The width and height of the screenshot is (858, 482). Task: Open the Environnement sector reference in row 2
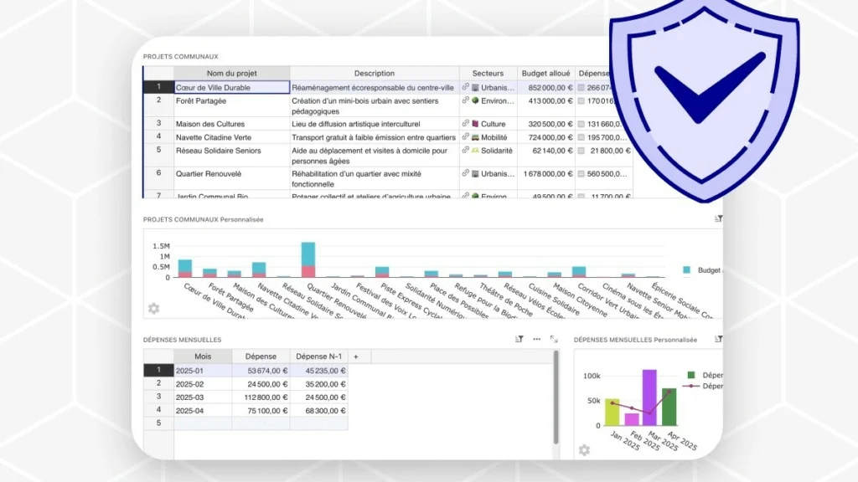[475, 100]
